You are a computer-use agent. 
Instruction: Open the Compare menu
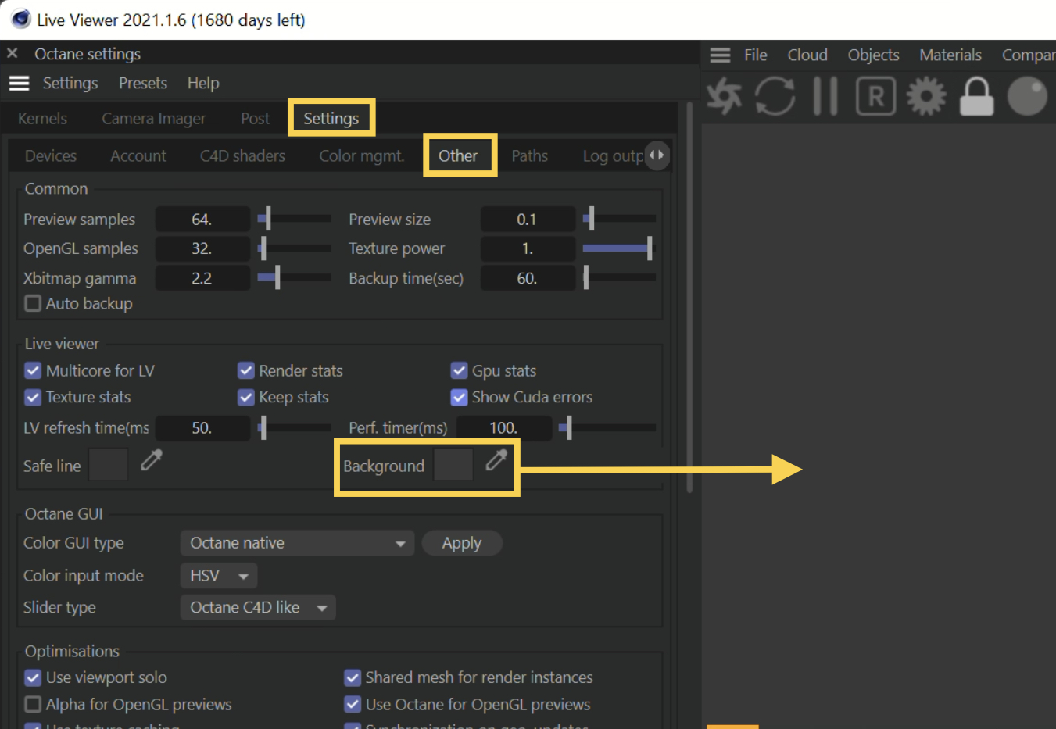1029,55
